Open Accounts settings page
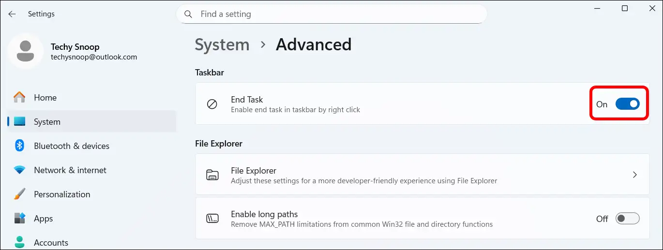The width and height of the screenshot is (663, 250). pos(92,242)
